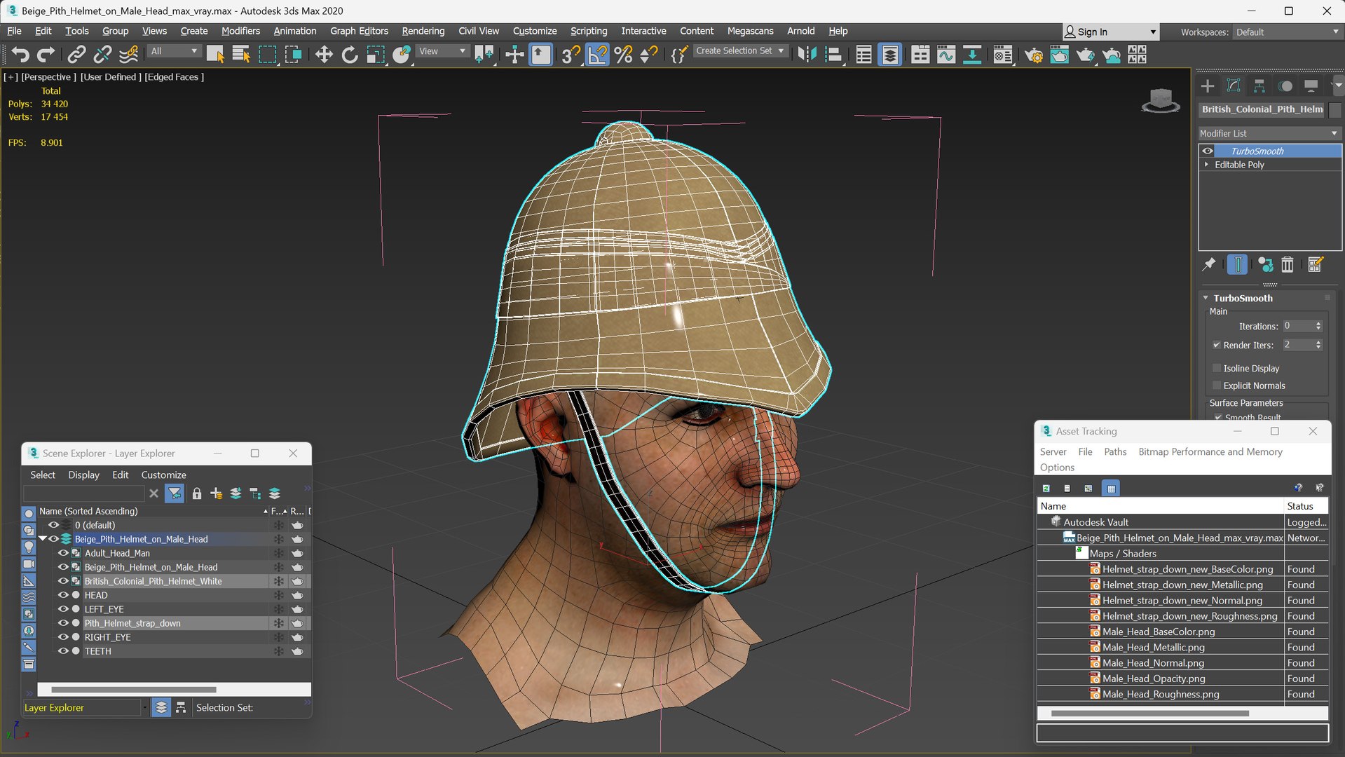
Task: Toggle the Percent Snap icon
Action: [623, 55]
